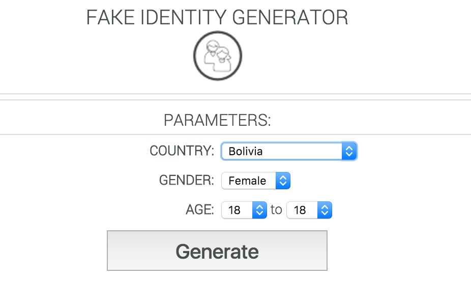This screenshot has height=282, width=471.
Task: Open the minimum age dropdown before 'to'
Action: tap(238, 210)
